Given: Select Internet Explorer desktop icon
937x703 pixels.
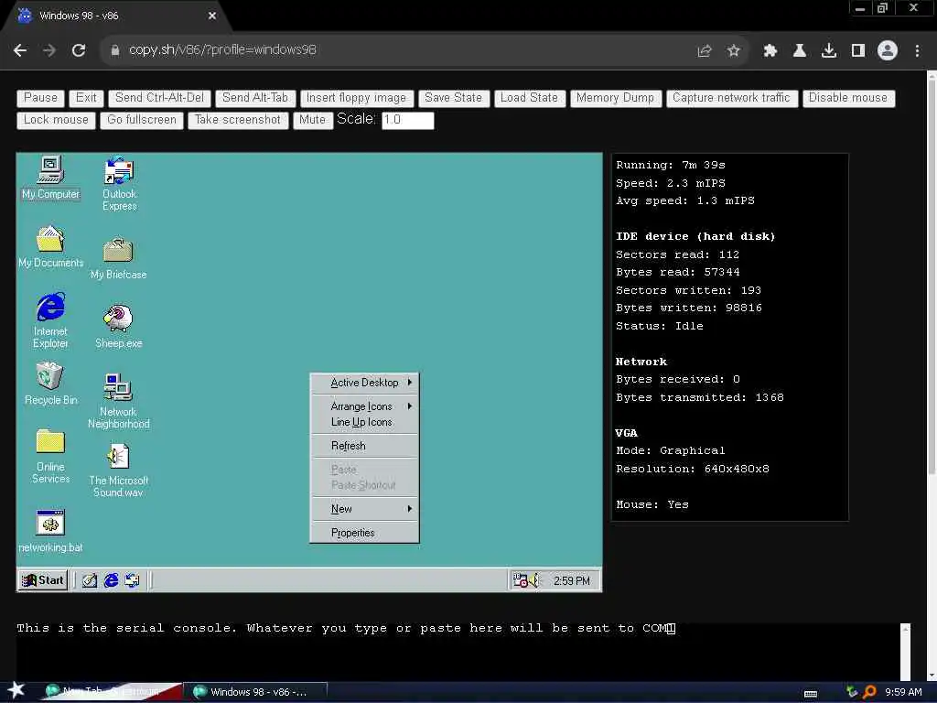Looking at the screenshot, I should 51,320.
